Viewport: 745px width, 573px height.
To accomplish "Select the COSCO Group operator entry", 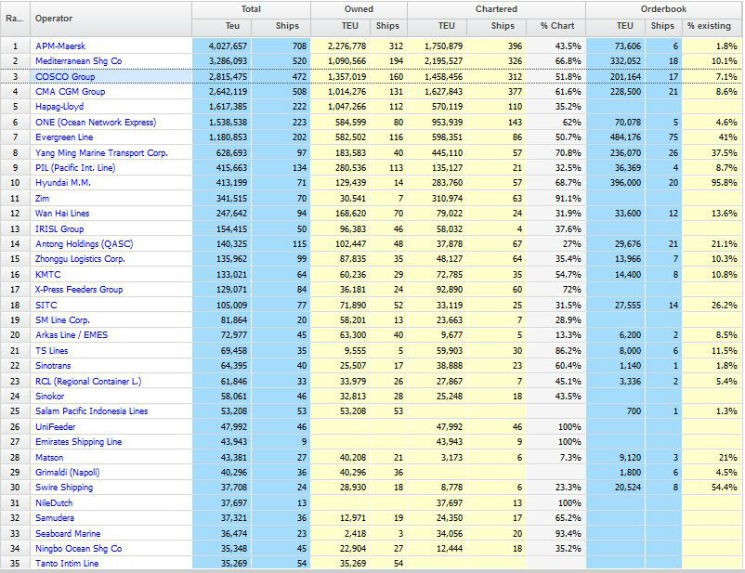I will point(67,76).
